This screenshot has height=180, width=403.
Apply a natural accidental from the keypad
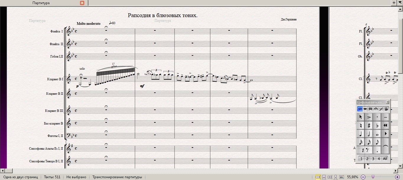click(x=361, y=125)
